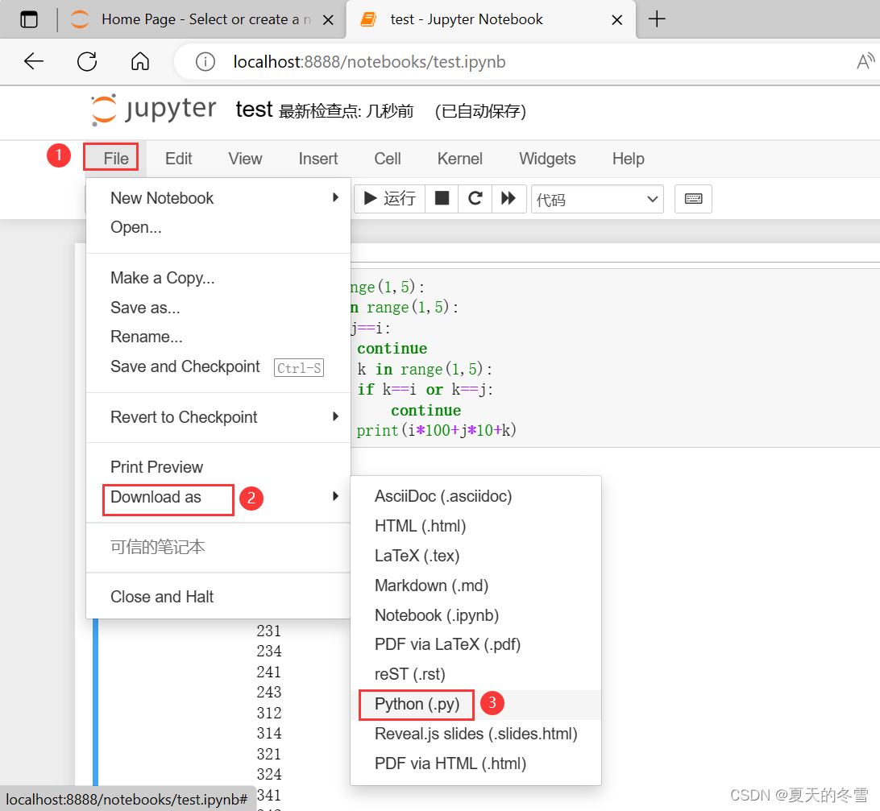Restart and run all with fast-forward icon

click(x=508, y=199)
